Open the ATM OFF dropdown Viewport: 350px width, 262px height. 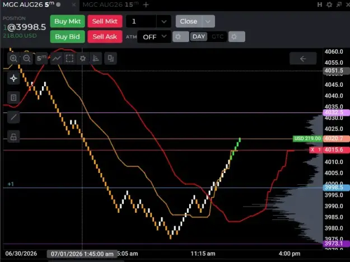point(154,37)
